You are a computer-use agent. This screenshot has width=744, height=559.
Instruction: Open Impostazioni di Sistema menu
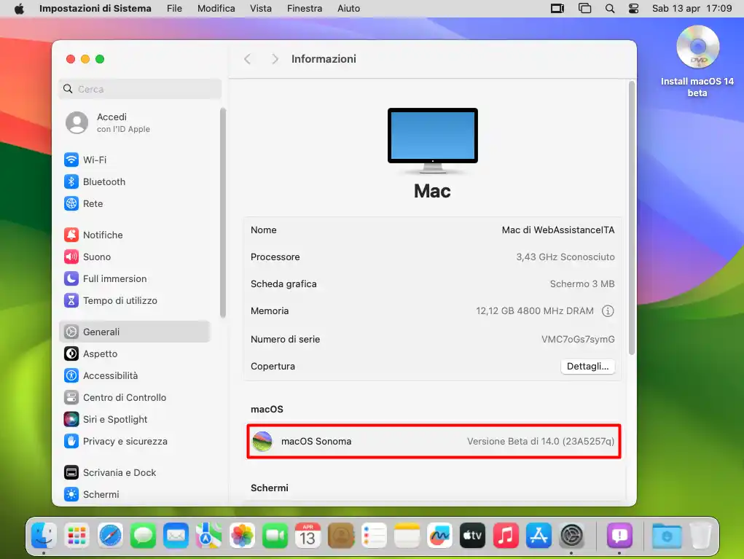click(x=95, y=9)
